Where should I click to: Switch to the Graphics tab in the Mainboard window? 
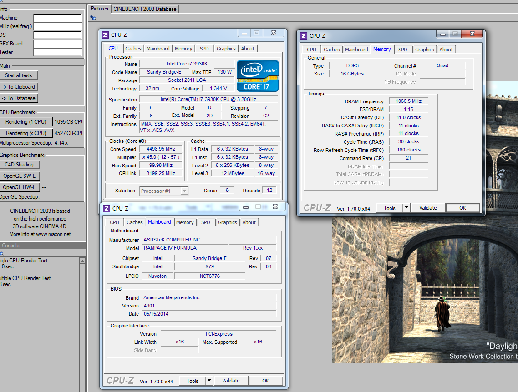pyautogui.click(x=227, y=222)
